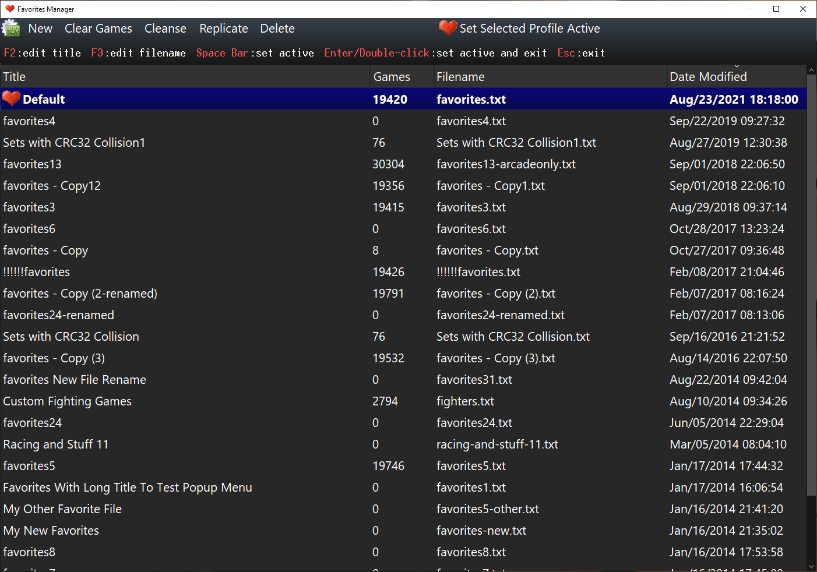The width and height of the screenshot is (817, 572).
Task: Click the scrollbar up arrow
Action: 811,70
